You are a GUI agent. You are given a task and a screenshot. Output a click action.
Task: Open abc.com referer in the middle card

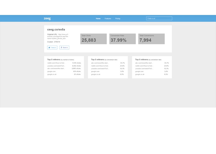pos(100,63)
